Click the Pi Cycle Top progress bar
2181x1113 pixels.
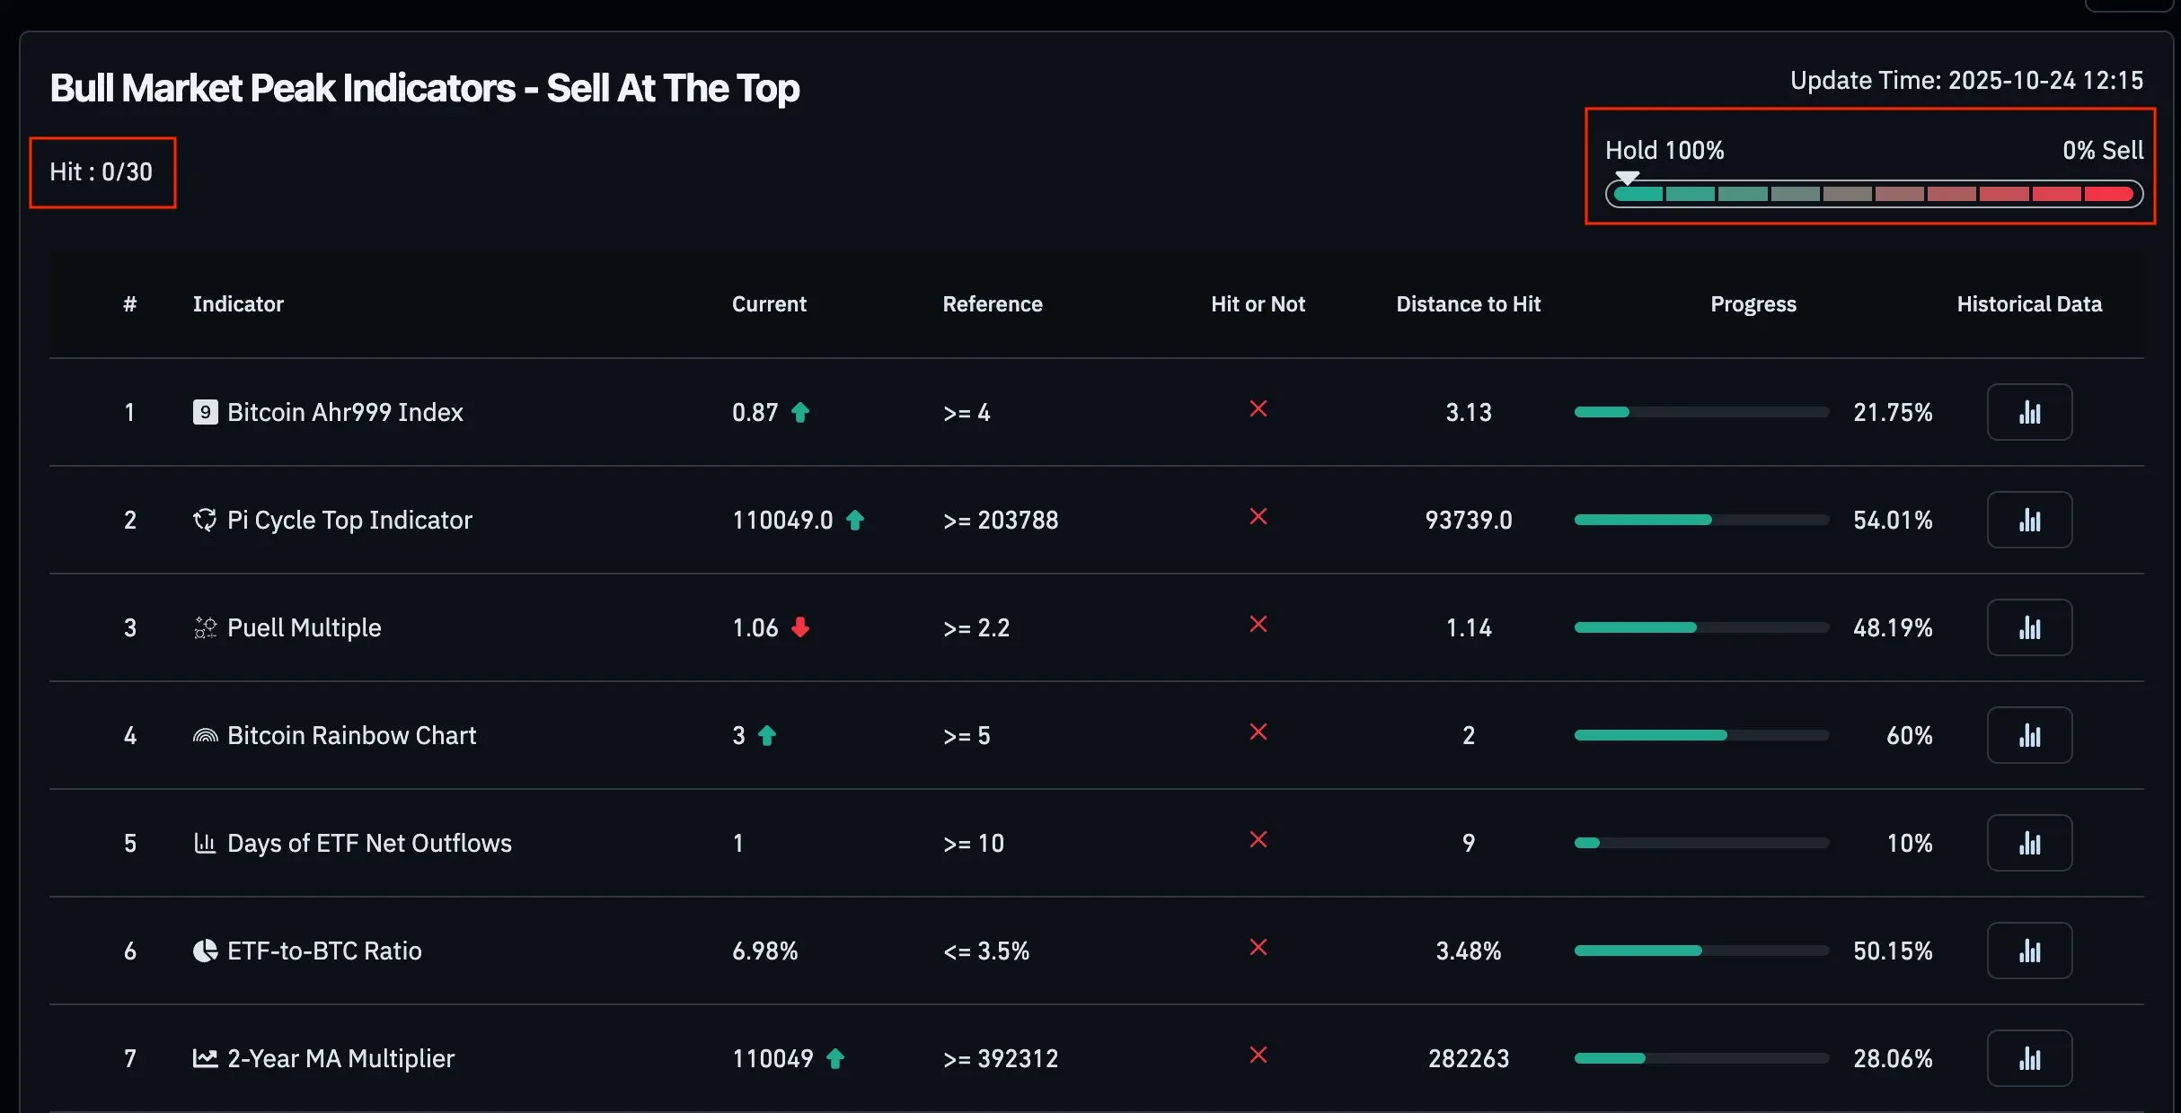point(1700,520)
